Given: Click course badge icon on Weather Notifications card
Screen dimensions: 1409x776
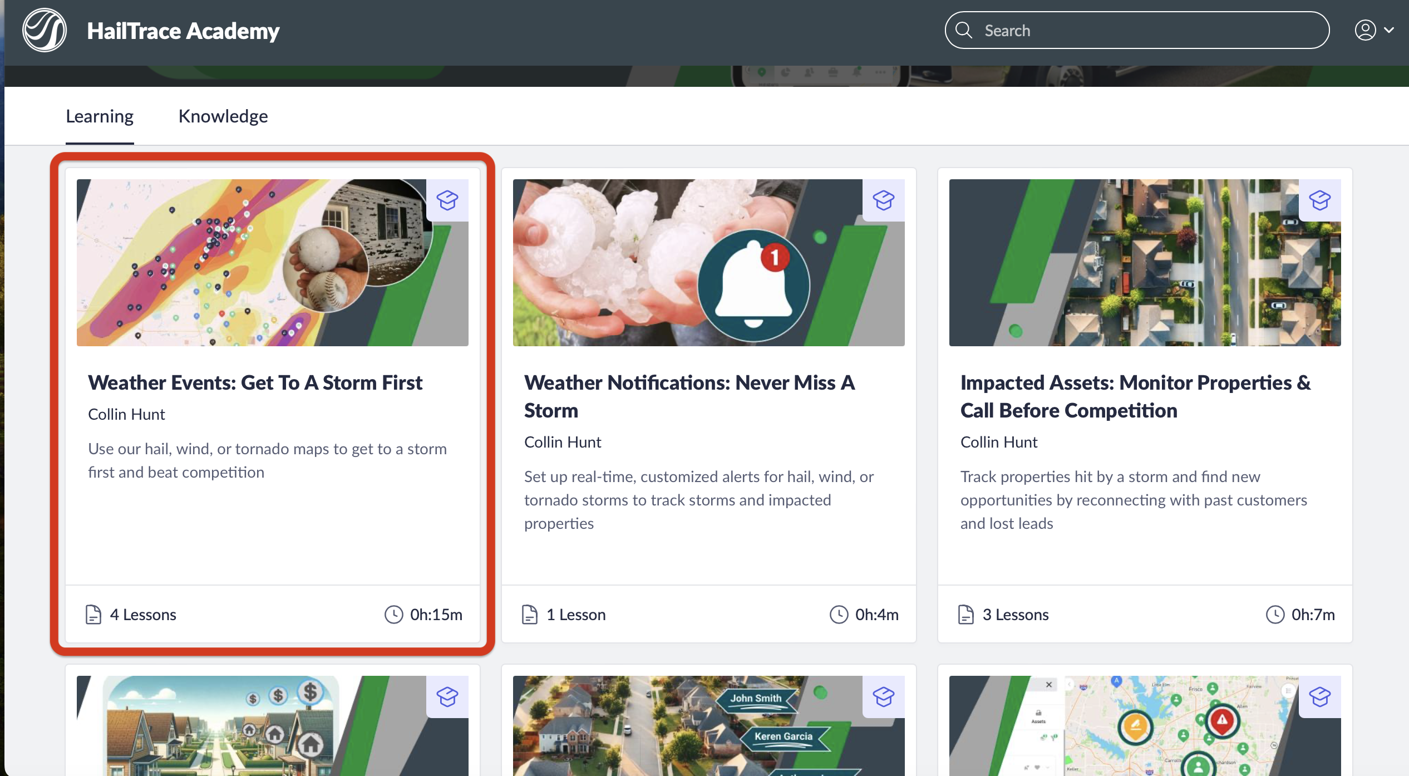Looking at the screenshot, I should [884, 200].
